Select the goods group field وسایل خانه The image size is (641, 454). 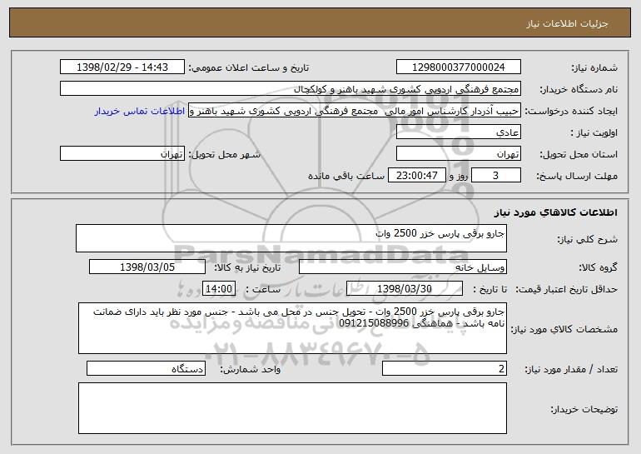(403, 267)
